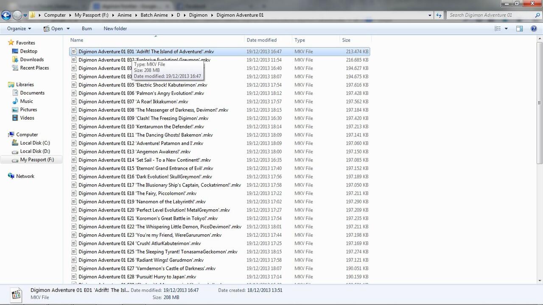Open the Pictures library icon
Image resolution: width=543 pixels, height=305 pixels.
pyautogui.click(x=15, y=110)
